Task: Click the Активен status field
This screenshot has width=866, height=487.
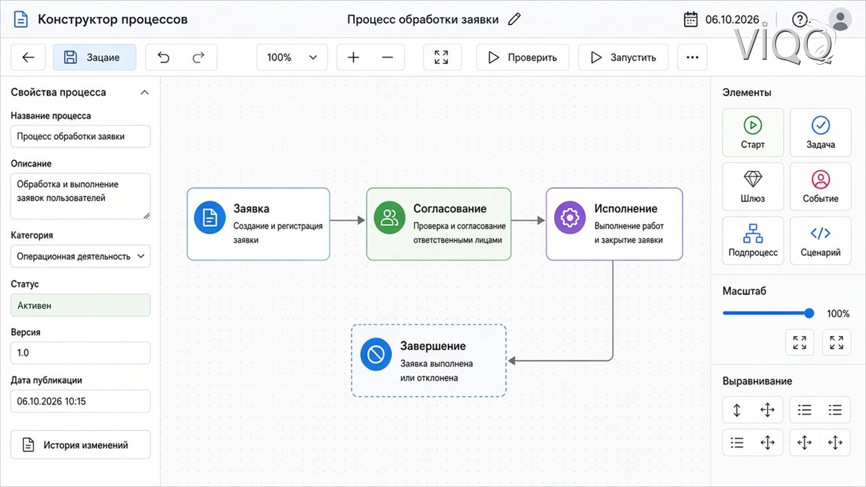Action: click(80, 305)
